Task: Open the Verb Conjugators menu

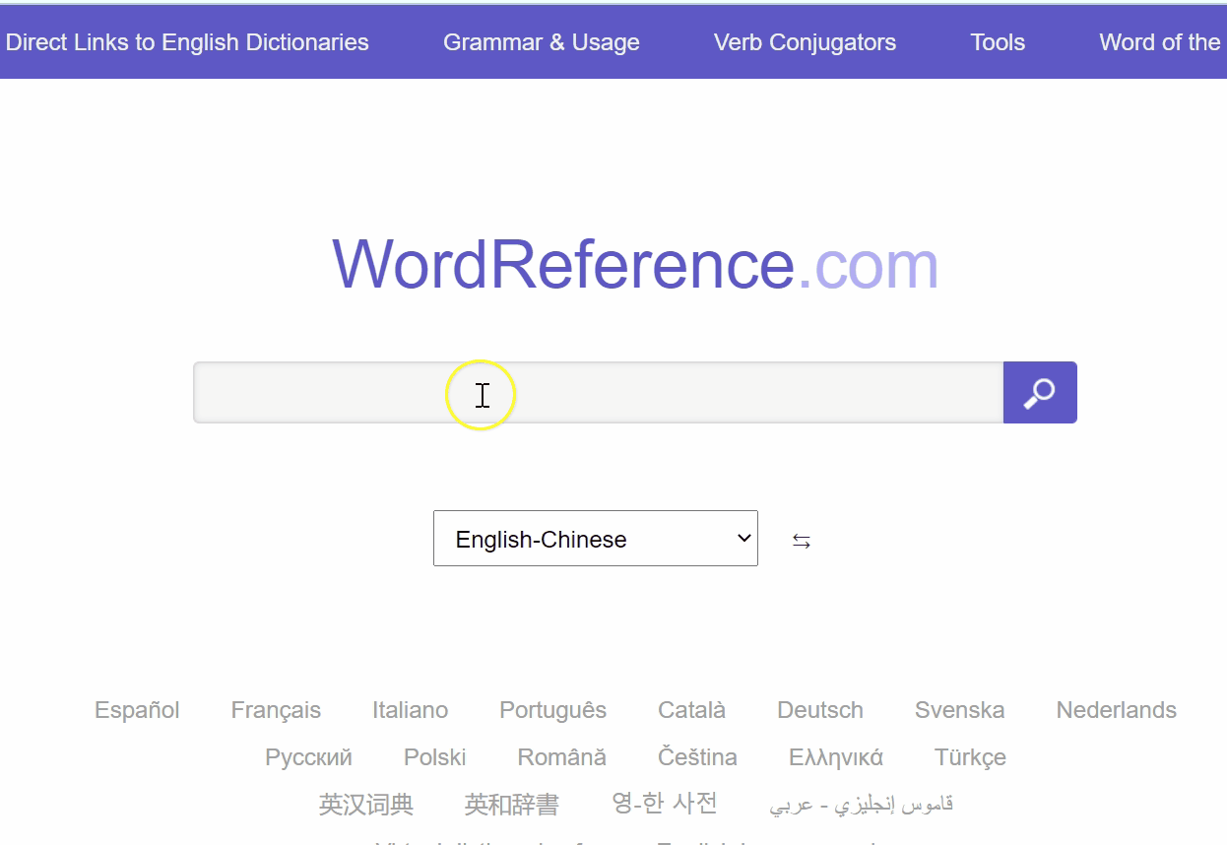Action: coord(806,42)
